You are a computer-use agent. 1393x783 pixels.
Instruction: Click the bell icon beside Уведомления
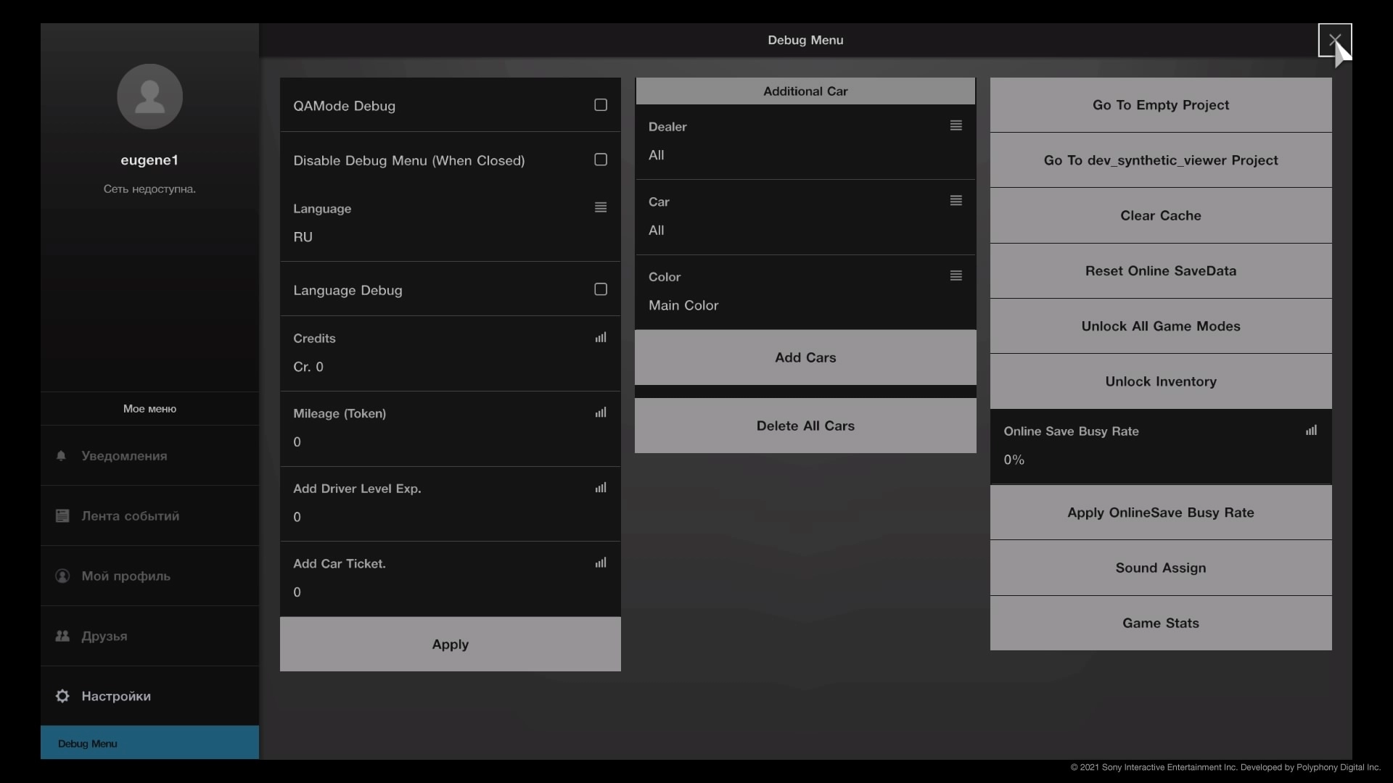pos(62,456)
